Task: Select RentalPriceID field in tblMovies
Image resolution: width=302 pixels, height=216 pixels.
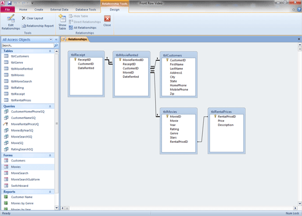Action: pos(179,142)
